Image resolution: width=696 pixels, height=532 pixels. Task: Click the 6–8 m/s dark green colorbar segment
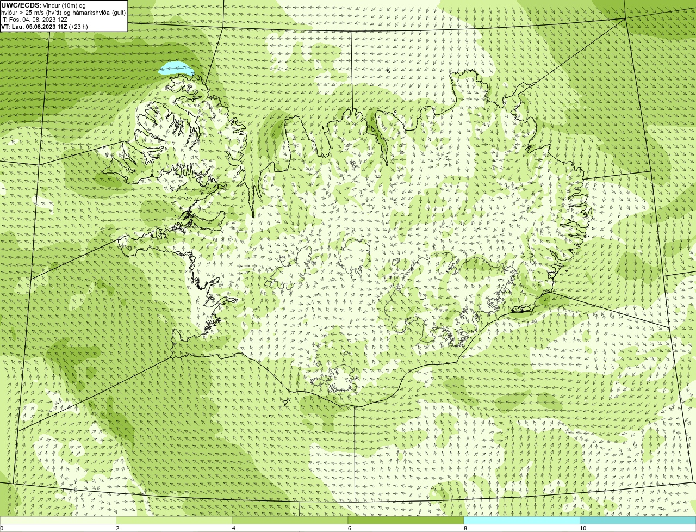tap(406, 521)
